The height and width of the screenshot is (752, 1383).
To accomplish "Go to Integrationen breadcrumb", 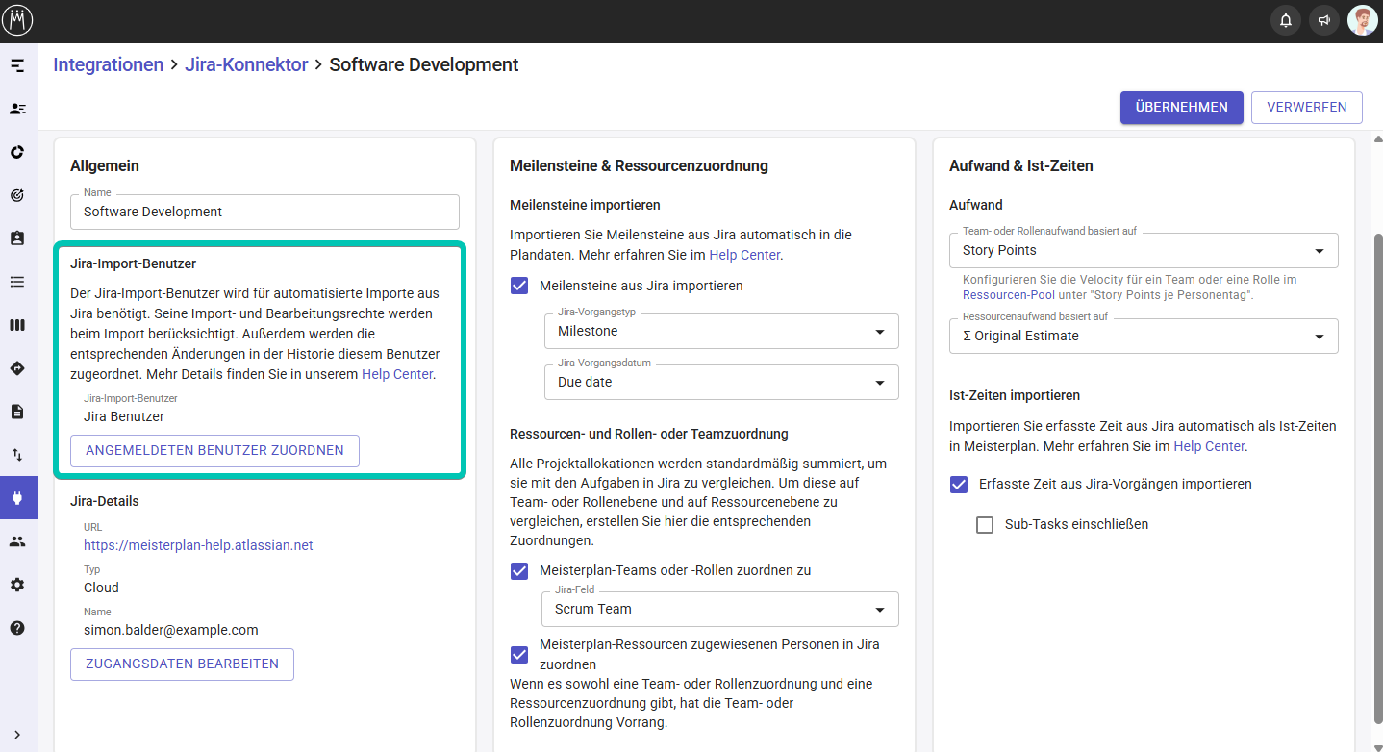I will 109,64.
